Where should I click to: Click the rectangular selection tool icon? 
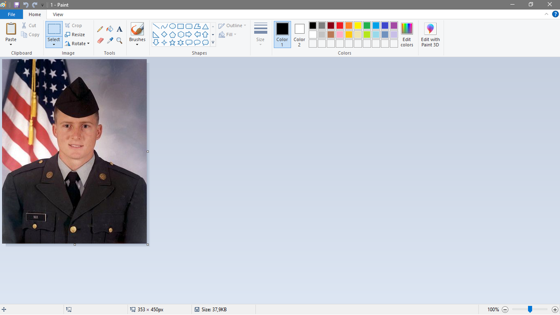[54, 29]
